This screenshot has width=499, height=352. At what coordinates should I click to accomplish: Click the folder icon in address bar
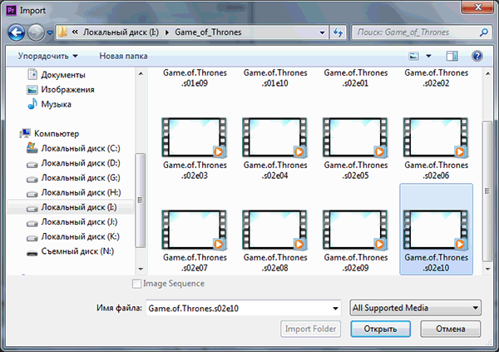tap(62, 32)
